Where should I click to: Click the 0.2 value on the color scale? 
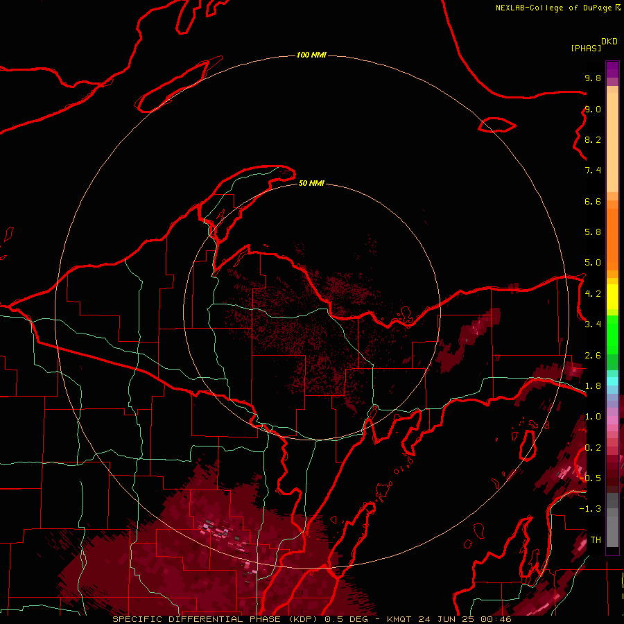pyautogui.click(x=593, y=448)
